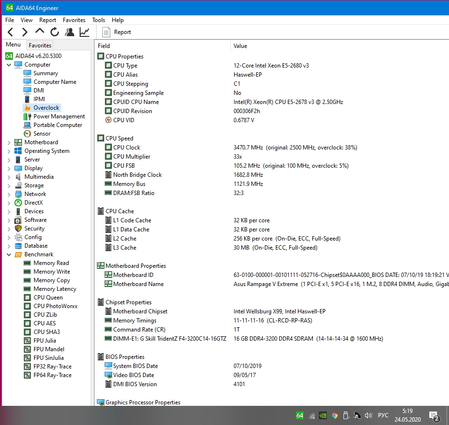This screenshot has height=425, width=449.
Task: Open the Report menu
Action: tap(47, 20)
